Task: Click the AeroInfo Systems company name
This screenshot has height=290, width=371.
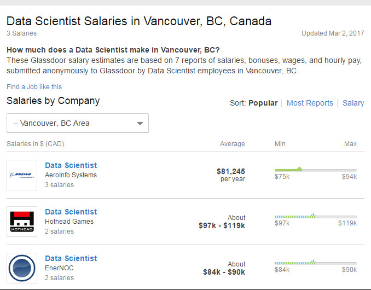Action: tap(71, 175)
